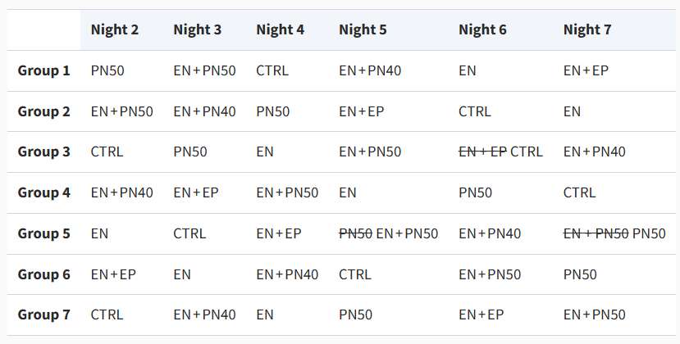Select Group 6's Night 5 CTRL cell
The width and height of the screenshot is (680, 344).
[355, 274]
